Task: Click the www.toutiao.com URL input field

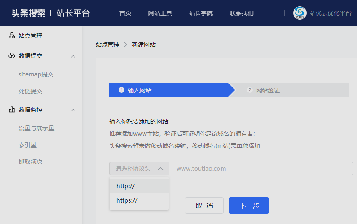Action: point(262,169)
